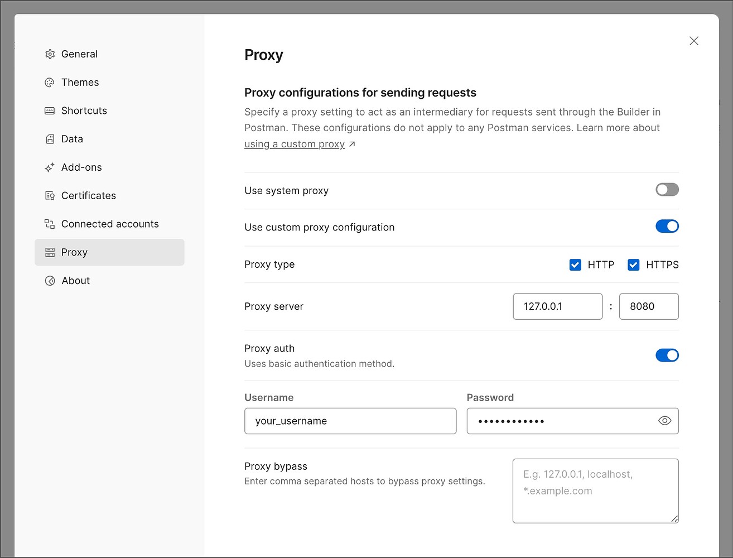Click the Proxy bypass hosts text area

pyautogui.click(x=595, y=490)
